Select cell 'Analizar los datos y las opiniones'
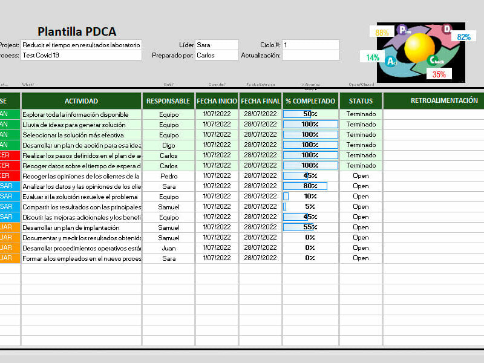 (82, 186)
